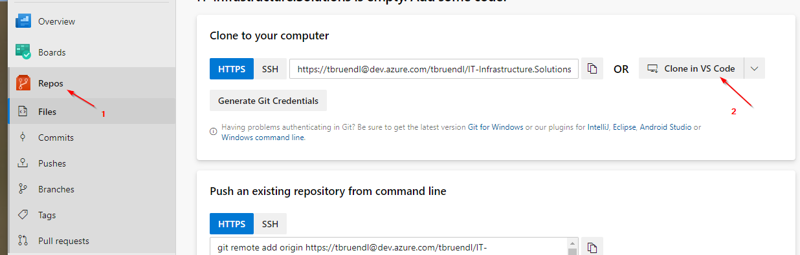This screenshot has height=255, width=800.
Task: Open the Overview icon in the sidebar
Action: click(x=24, y=21)
